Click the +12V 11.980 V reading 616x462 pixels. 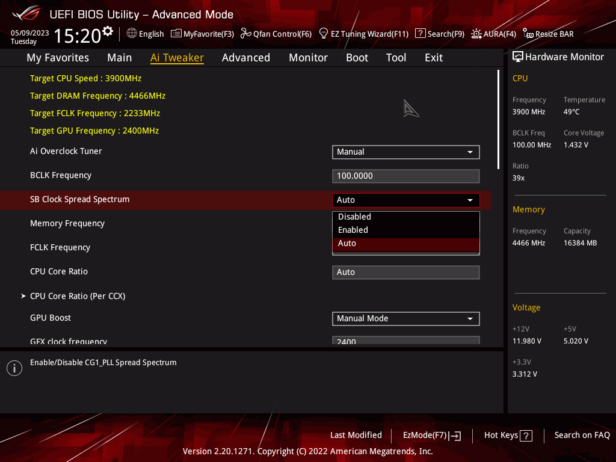point(527,341)
